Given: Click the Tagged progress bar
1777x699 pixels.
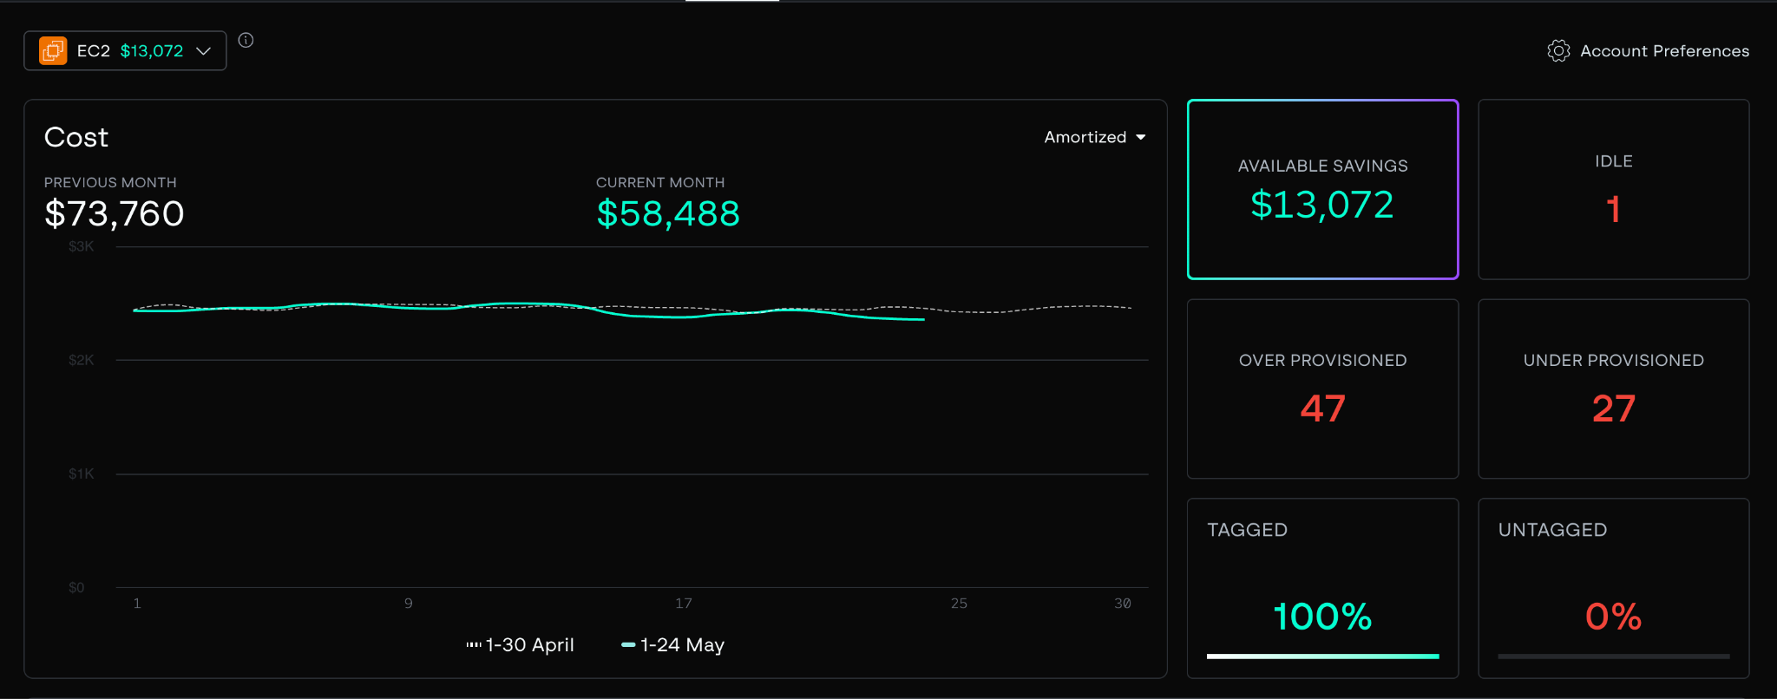Looking at the screenshot, I should coord(1322,657).
